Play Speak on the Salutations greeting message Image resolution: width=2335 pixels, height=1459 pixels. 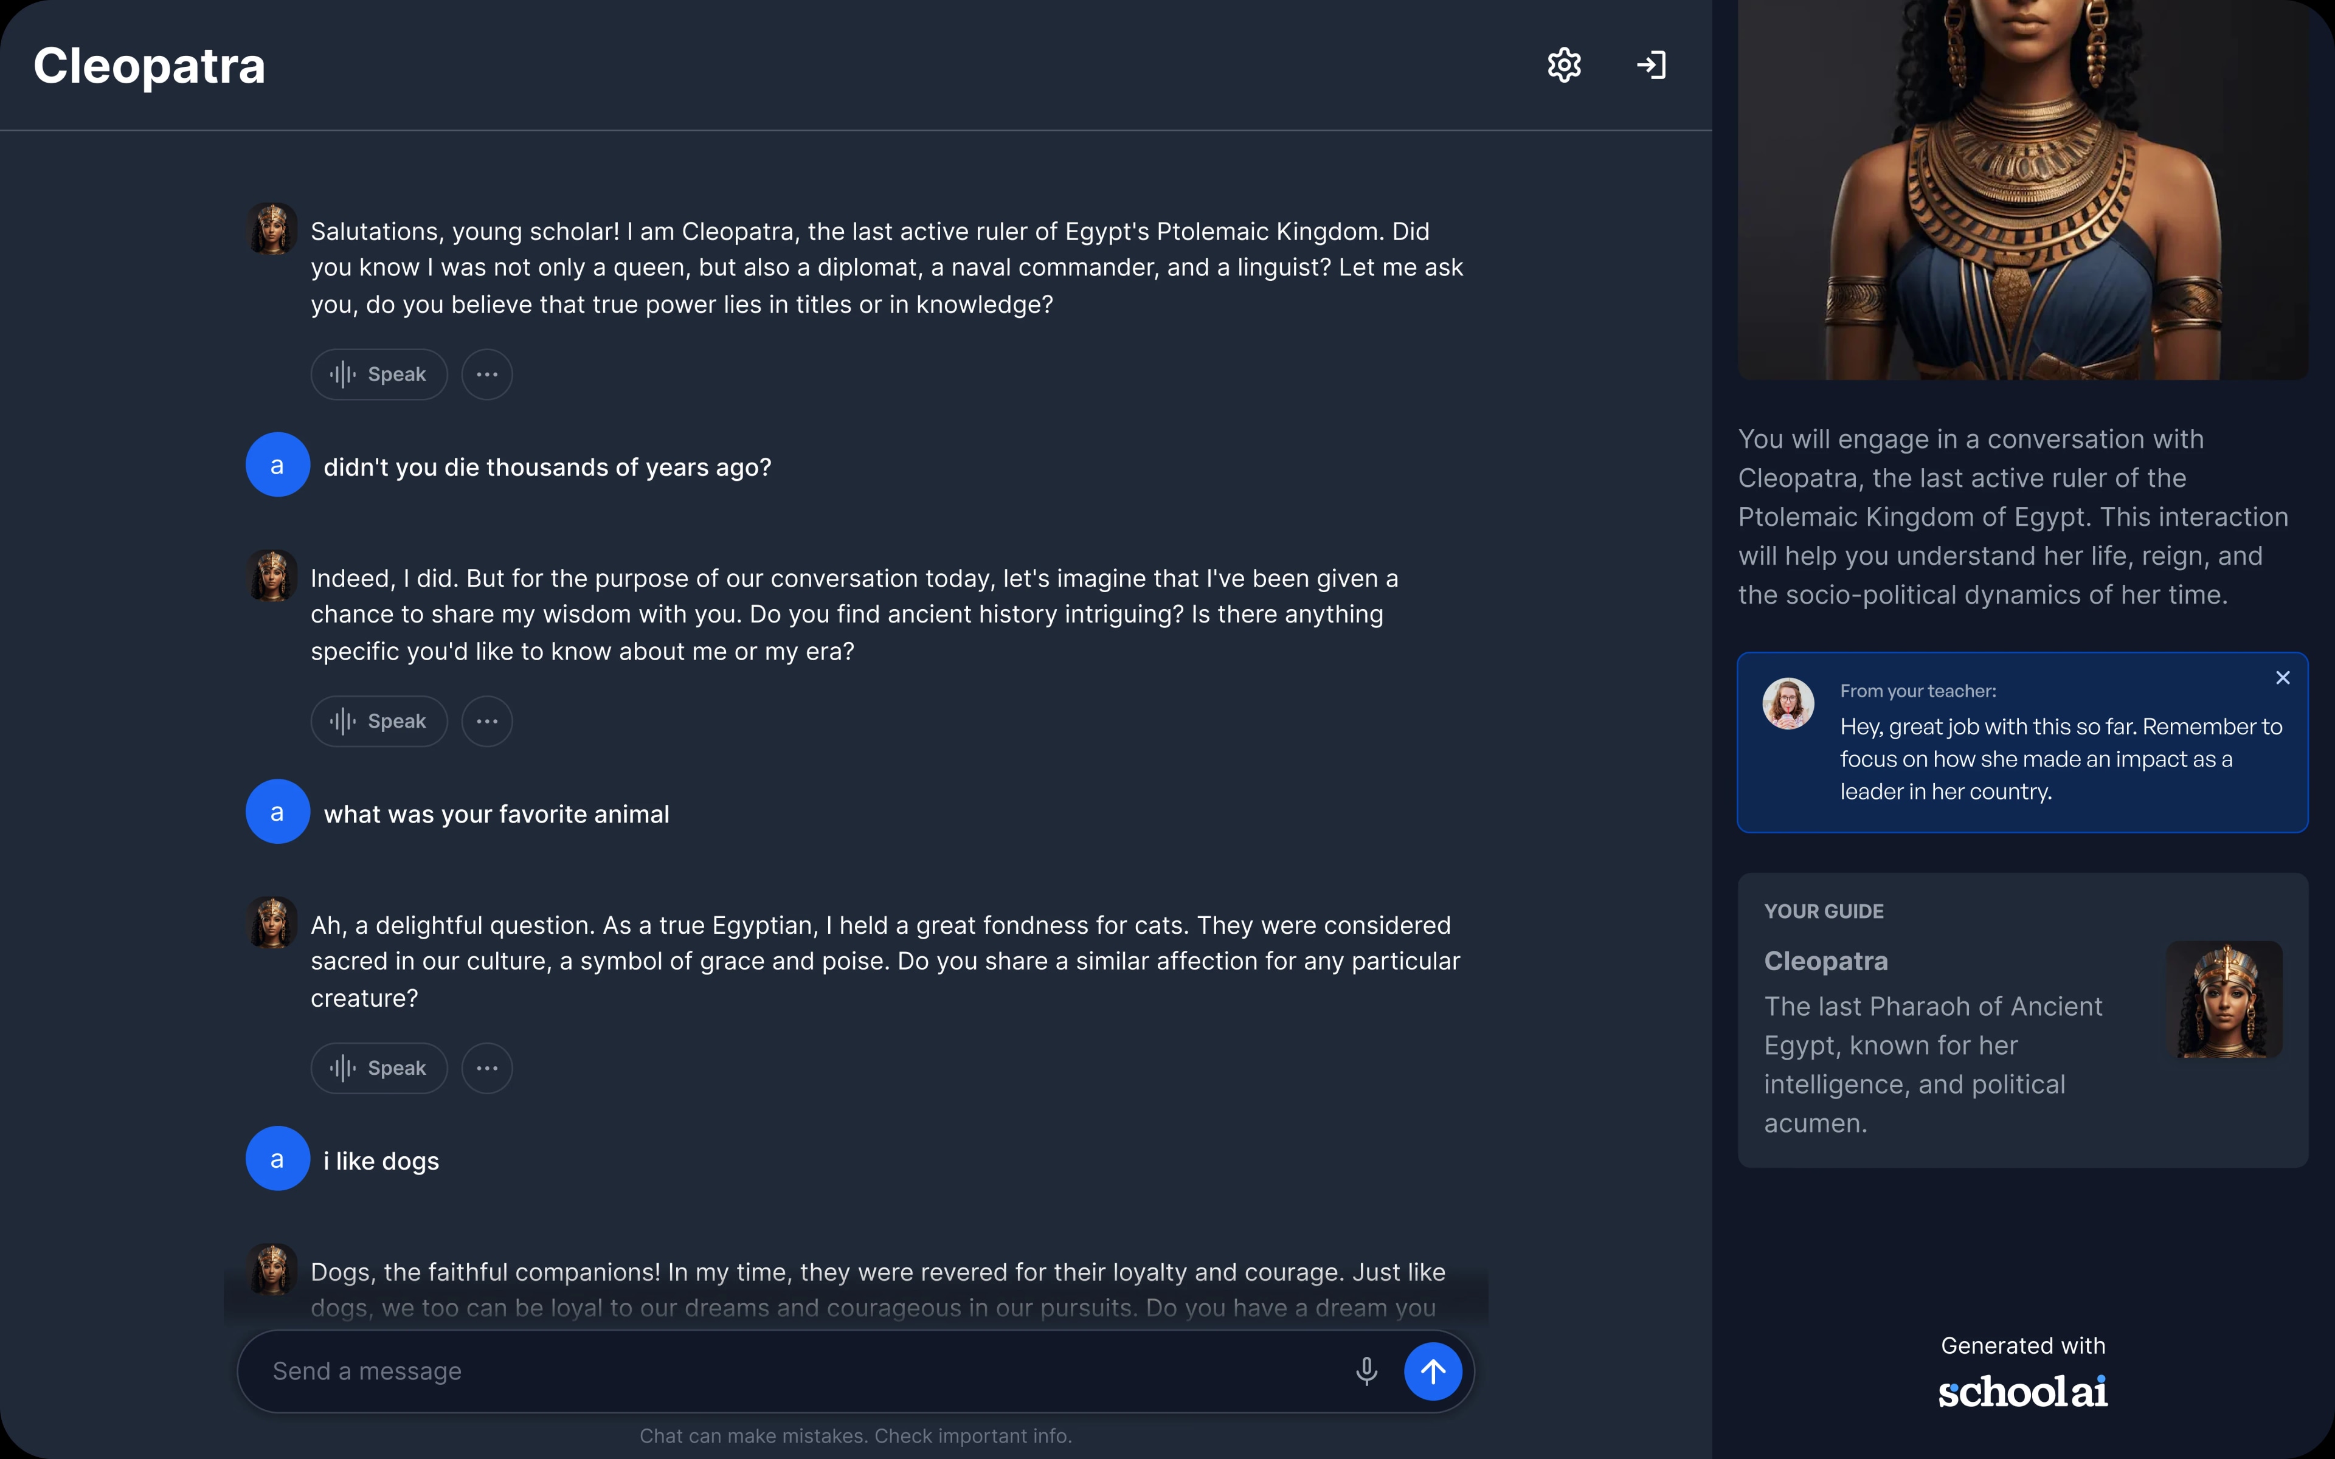click(379, 374)
